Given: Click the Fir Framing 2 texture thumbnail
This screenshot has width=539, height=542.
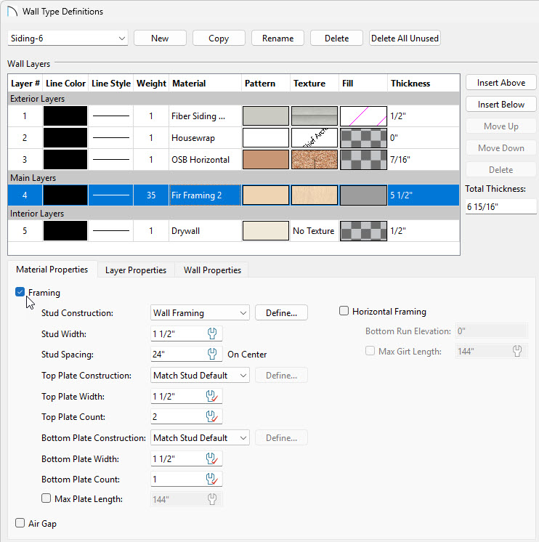Looking at the screenshot, I should point(315,195).
